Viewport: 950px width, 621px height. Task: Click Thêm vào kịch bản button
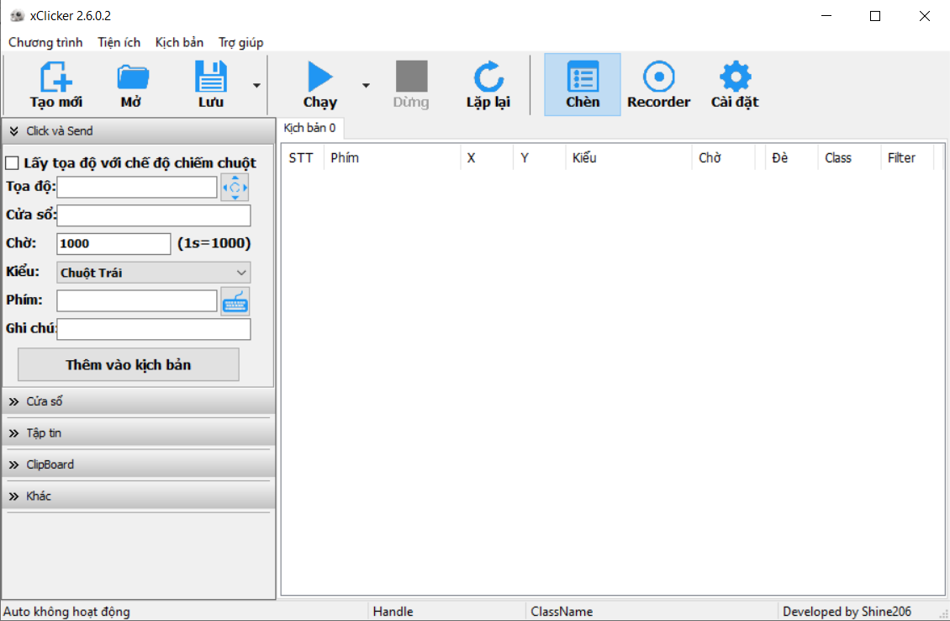pyautogui.click(x=129, y=364)
